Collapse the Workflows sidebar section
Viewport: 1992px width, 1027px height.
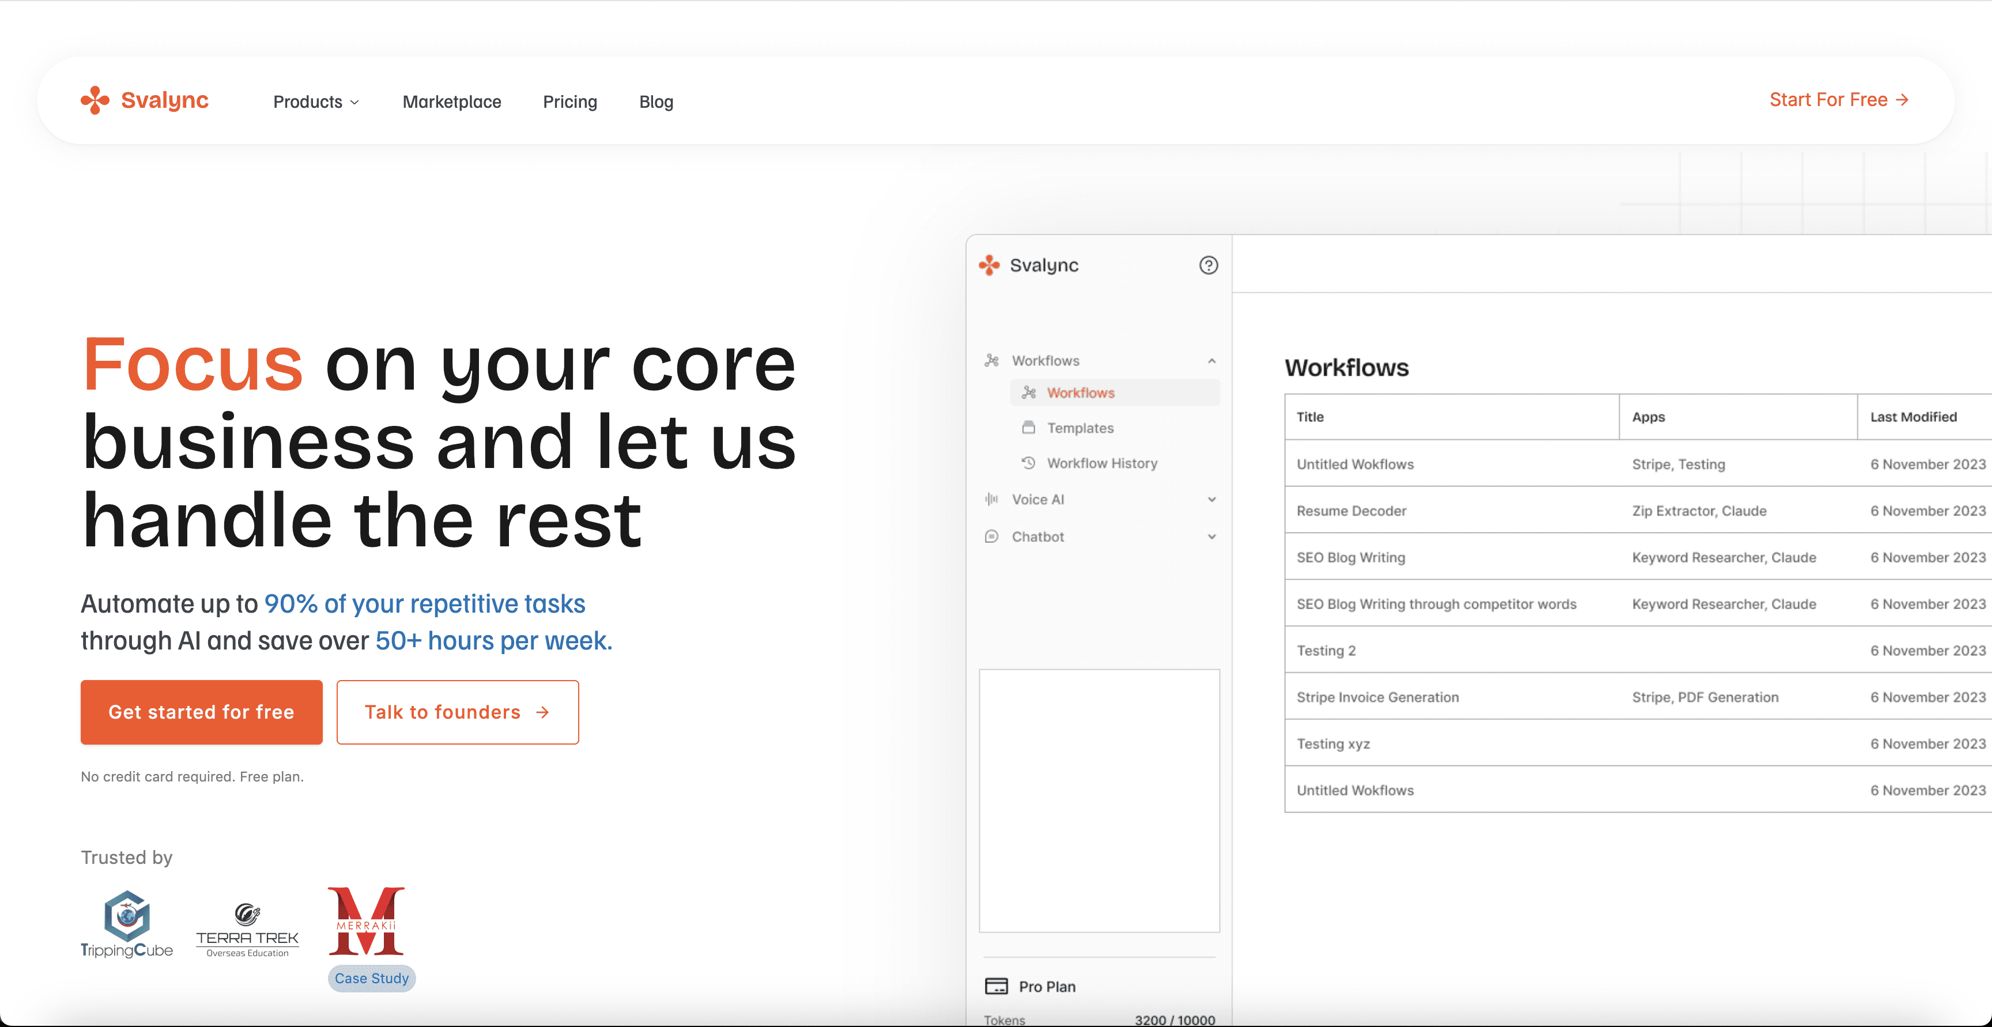pos(1212,360)
